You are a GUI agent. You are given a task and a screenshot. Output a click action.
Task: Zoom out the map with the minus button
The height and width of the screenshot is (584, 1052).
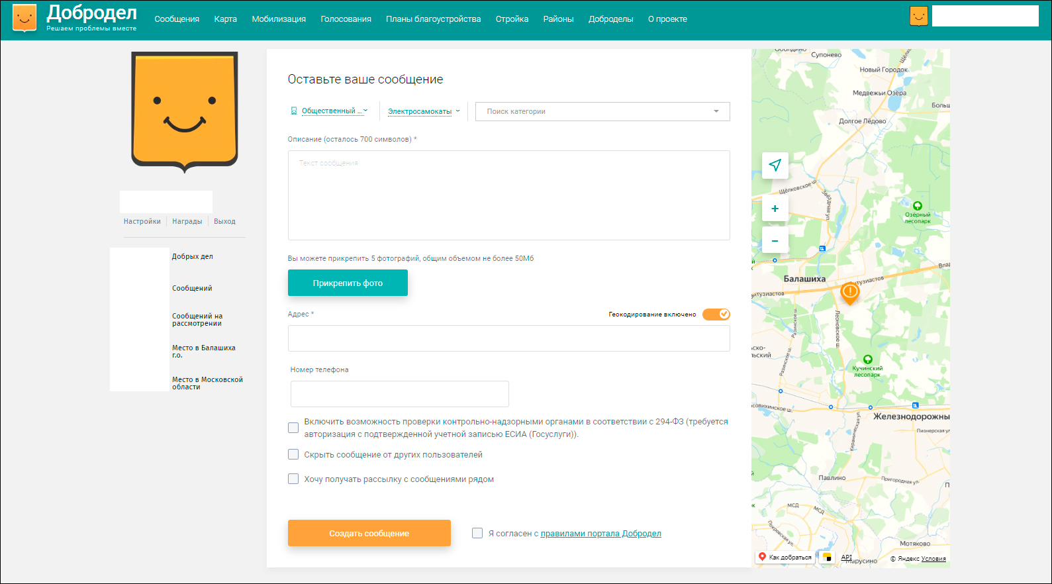(775, 240)
